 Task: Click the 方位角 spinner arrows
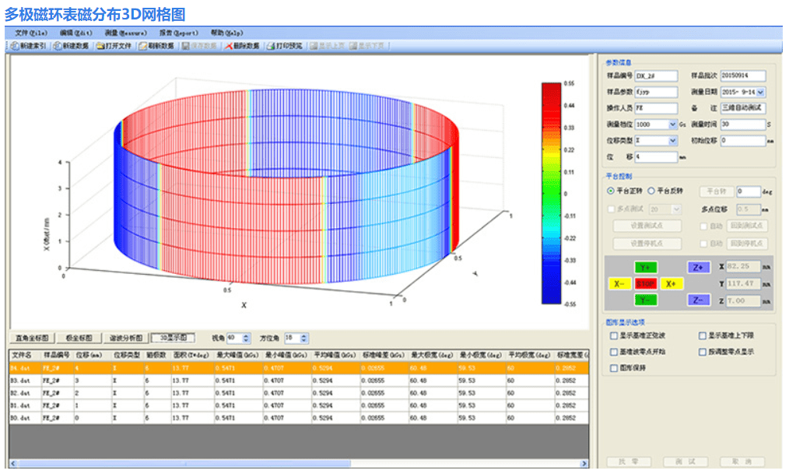(304, 338)
